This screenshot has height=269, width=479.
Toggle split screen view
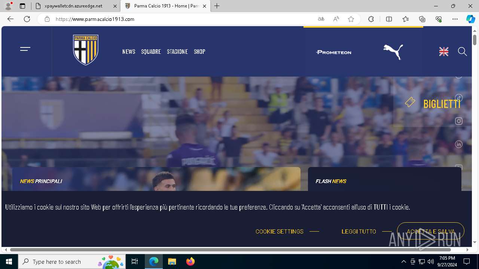[389, 19]
